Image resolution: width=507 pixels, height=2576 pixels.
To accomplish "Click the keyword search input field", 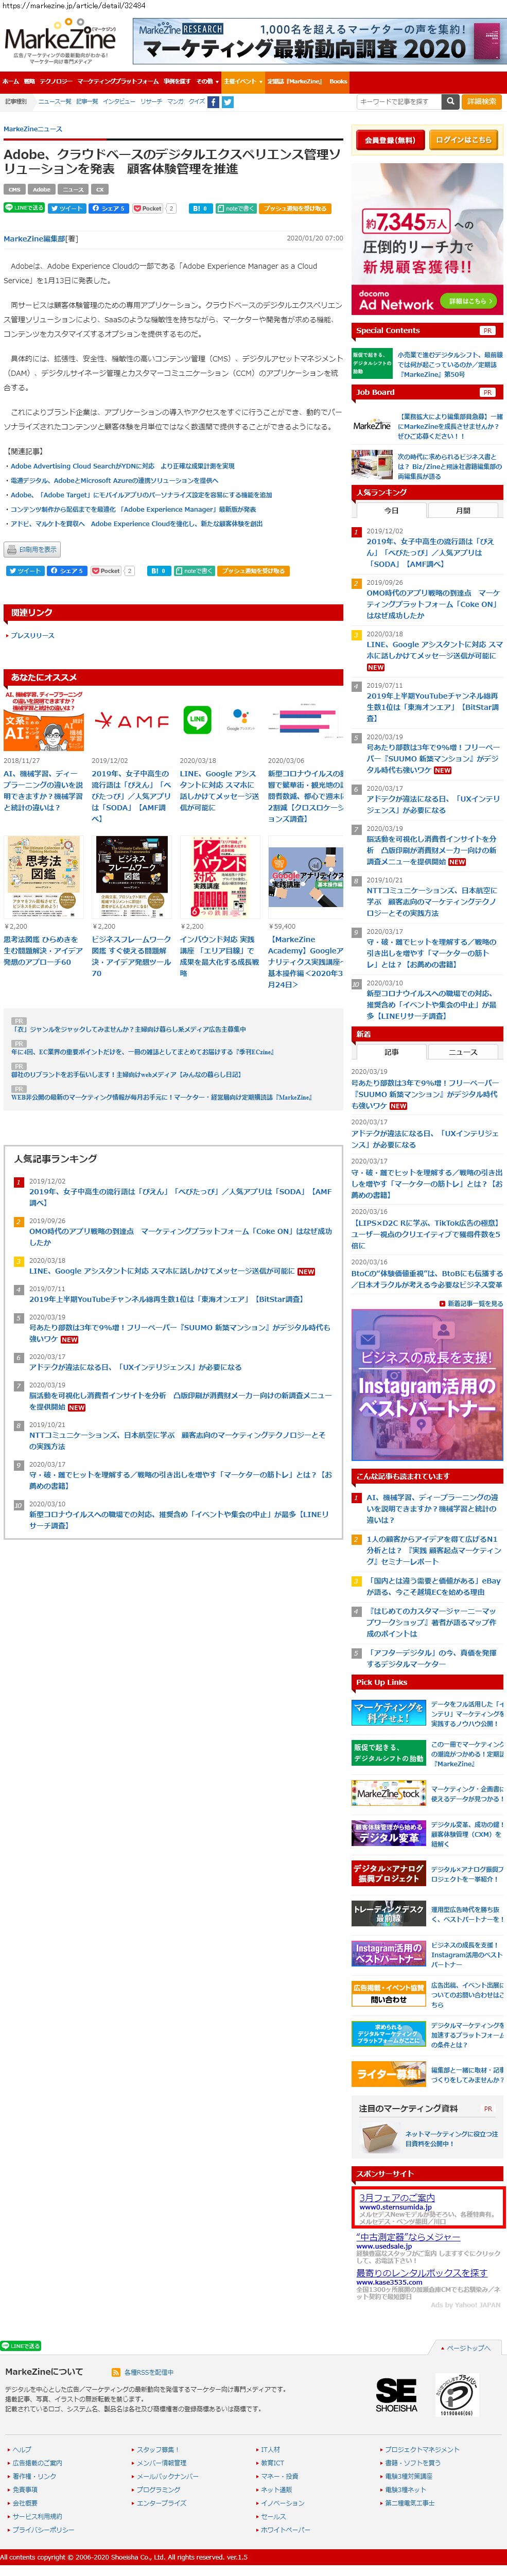I will pyautogui.click(x=397, y=102).
